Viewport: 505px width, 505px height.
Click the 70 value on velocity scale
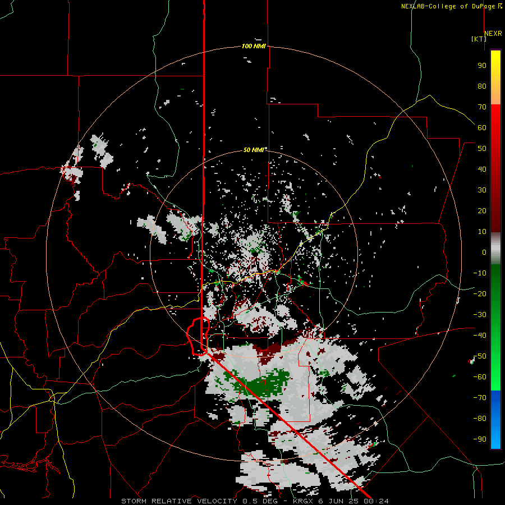point(482,107)
